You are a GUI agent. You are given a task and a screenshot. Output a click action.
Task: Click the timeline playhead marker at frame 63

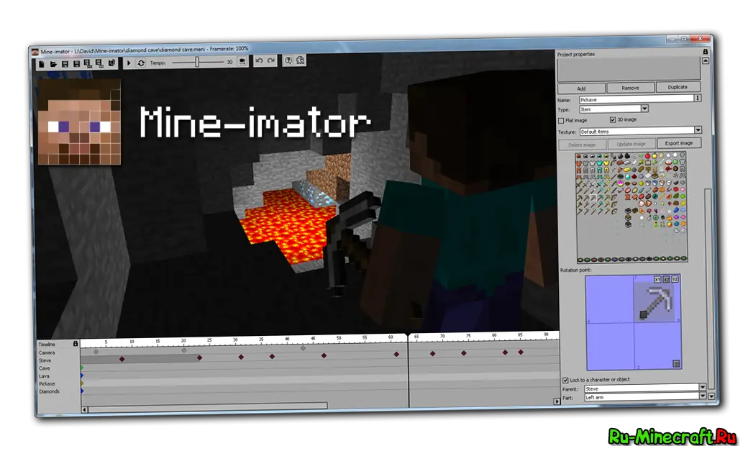pyautogui.click(x=408, y=335)
